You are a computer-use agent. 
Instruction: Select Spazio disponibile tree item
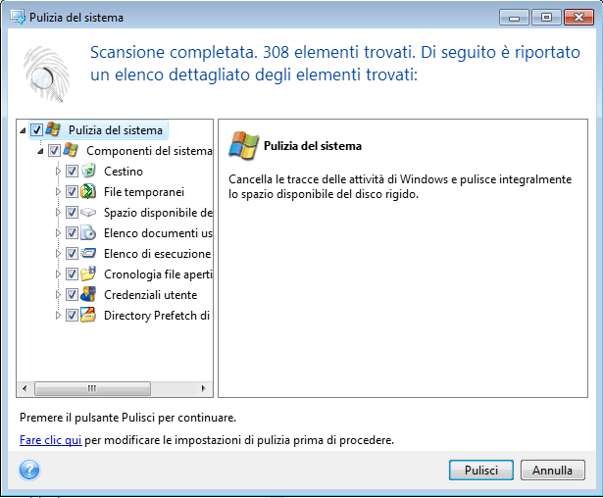[158, 213]
